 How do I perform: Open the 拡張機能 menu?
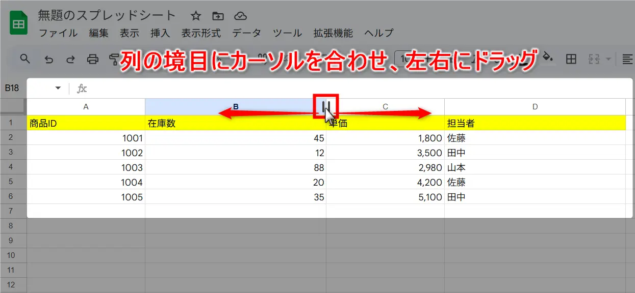click(x=333, y=33)
